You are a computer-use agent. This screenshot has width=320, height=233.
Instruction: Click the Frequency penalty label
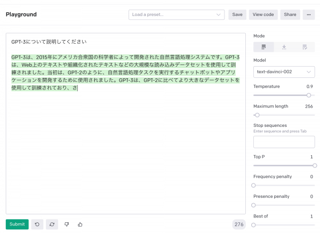coord(273,176)
